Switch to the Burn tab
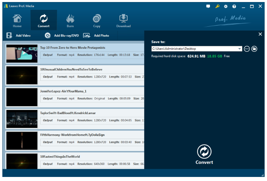Screen dimensions: 267x181 coord(70,20)
